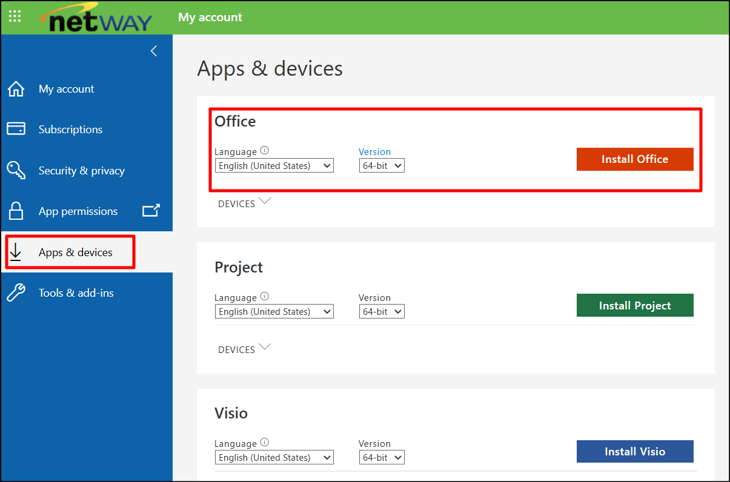Go to Subscriptions in the sidebar
The image size is (730, 482).
pos(70,130)
